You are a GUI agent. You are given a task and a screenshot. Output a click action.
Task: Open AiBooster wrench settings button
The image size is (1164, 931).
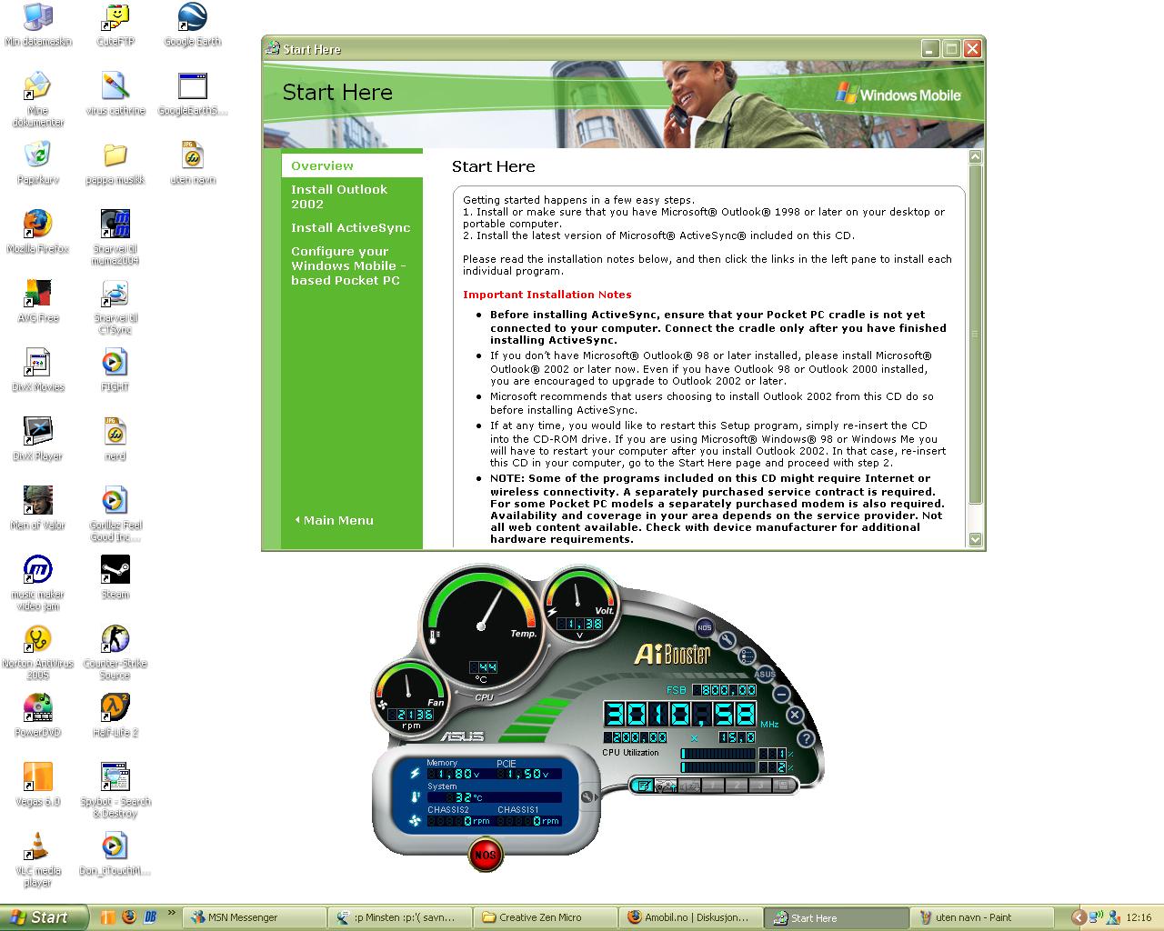(x=727, y=640)
